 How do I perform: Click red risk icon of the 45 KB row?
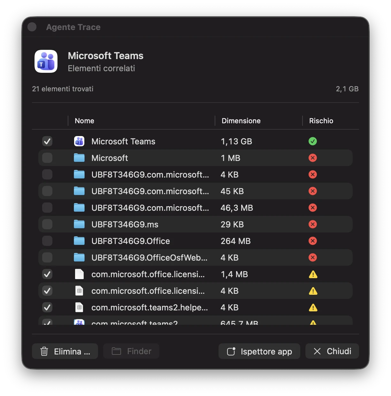pos(313,191)
